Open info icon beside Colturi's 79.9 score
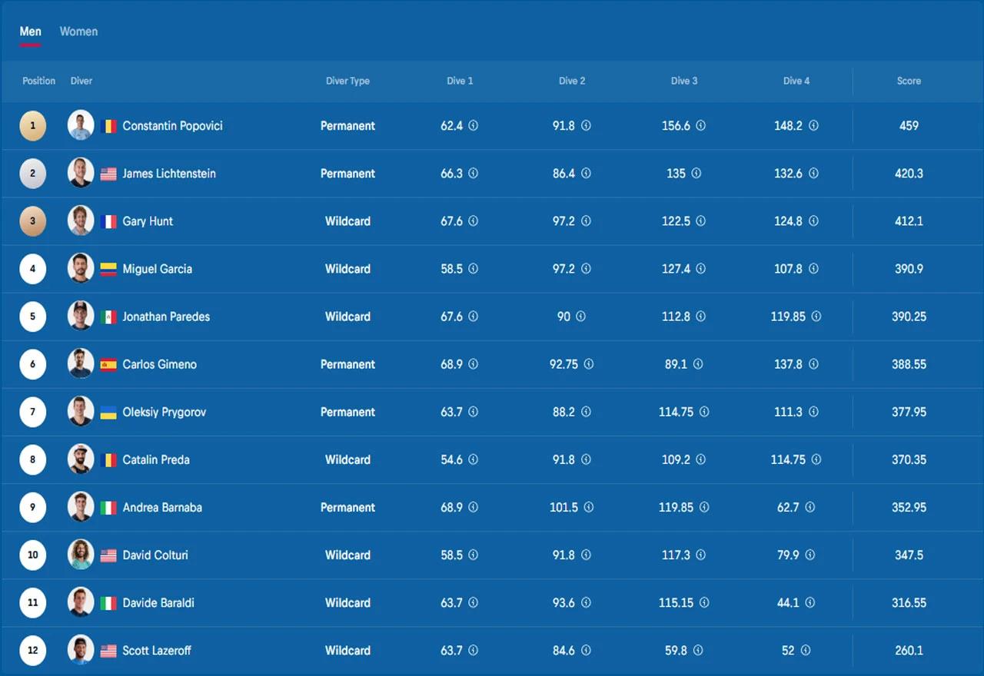984x676 pixels. tap(810, 555)
